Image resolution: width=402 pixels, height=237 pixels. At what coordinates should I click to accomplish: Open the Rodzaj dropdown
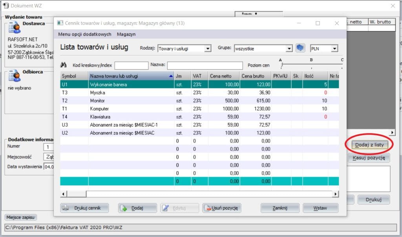click(208, 49)
